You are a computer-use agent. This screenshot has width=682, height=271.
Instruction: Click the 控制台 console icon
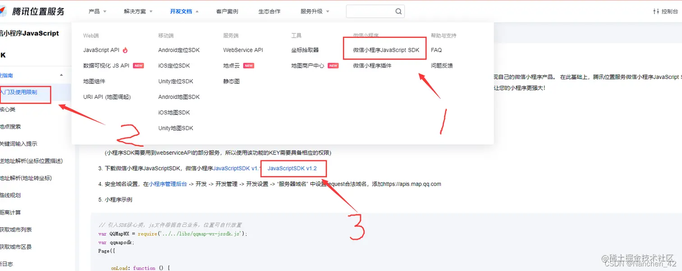[x=656, y=12]
